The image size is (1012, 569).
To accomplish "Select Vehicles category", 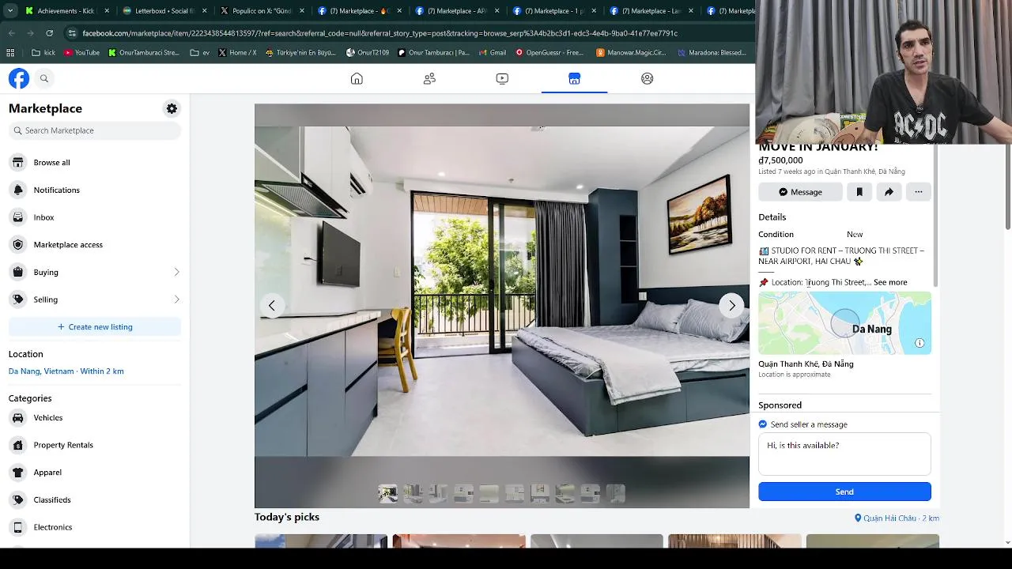I will click(95, 417).
